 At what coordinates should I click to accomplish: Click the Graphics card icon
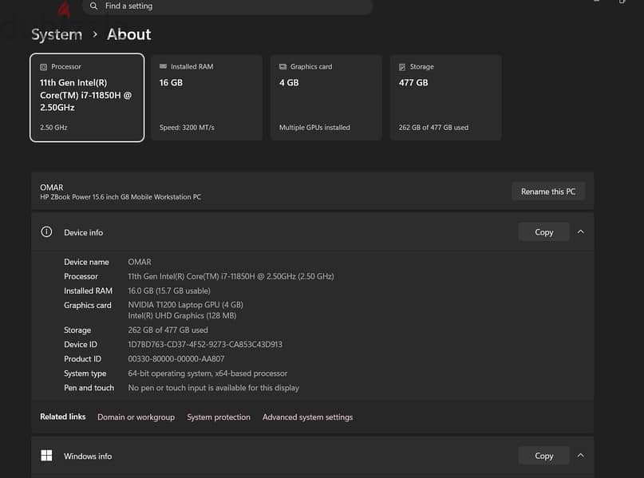pos(283,66)
